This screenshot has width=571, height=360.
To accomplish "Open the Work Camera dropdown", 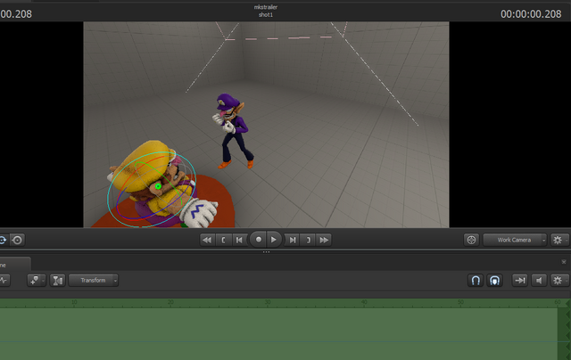I will point(515,240).
